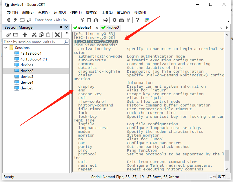
Task: Open the 帮助(H) menu
Action: [140, 12]
